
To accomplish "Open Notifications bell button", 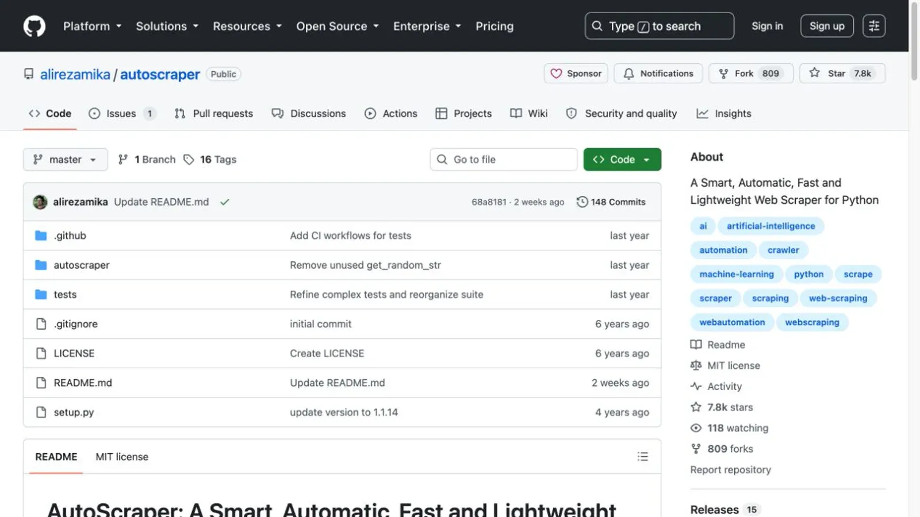I will click(x=658, y=74).
